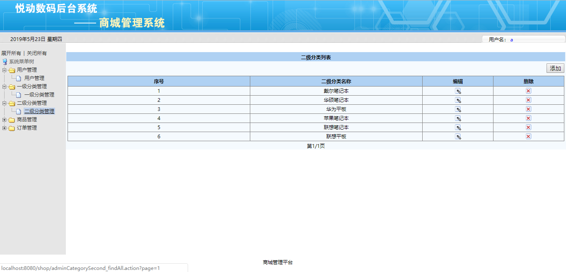Click the 华为平板 name cell
Viewport: 566px width, 272px height.
[x=336, y=109]
